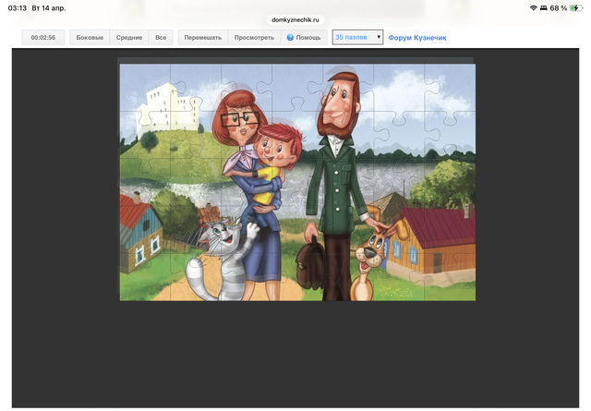Click the mother's glasses in the picture
Viewport: 591px width, 411px height.
238,117
